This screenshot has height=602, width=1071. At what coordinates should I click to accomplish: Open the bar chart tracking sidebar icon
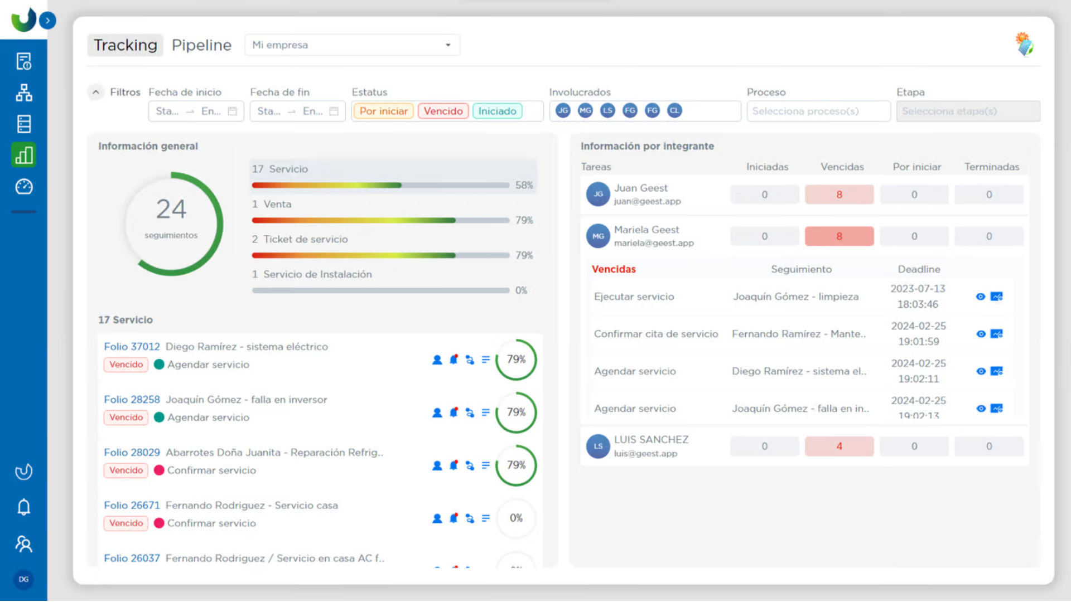(x=23, y=155)
